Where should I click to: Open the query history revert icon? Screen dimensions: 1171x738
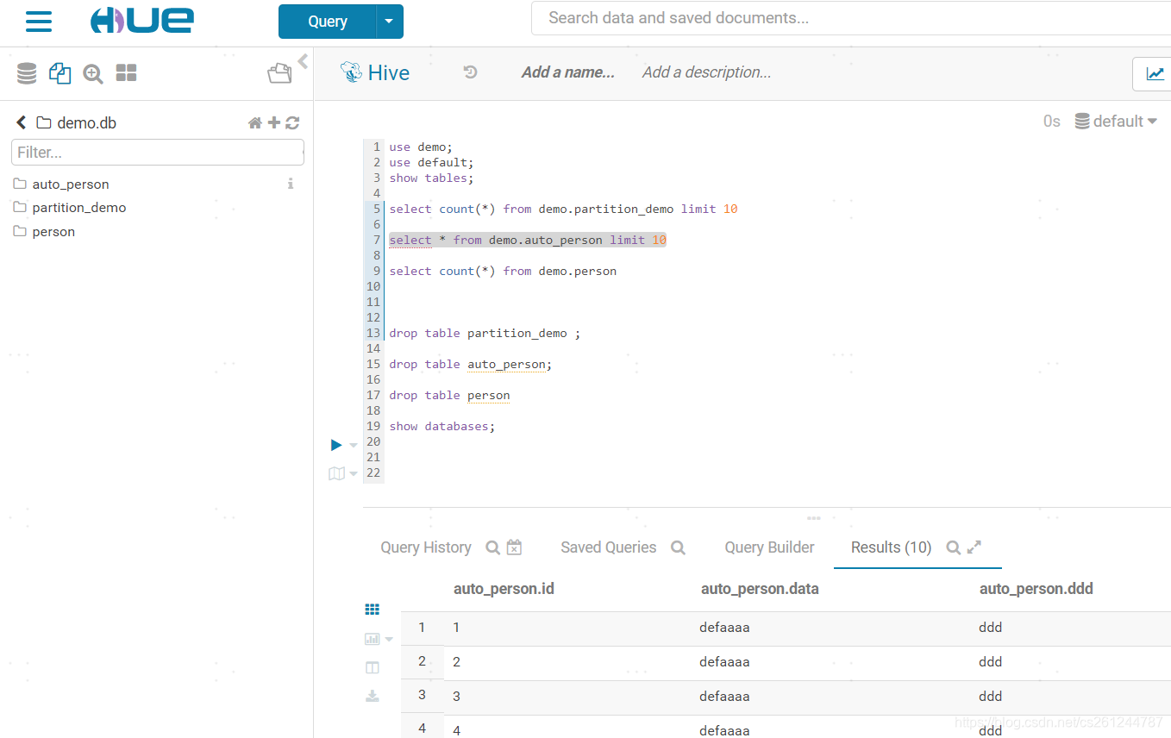pos(470,72)
